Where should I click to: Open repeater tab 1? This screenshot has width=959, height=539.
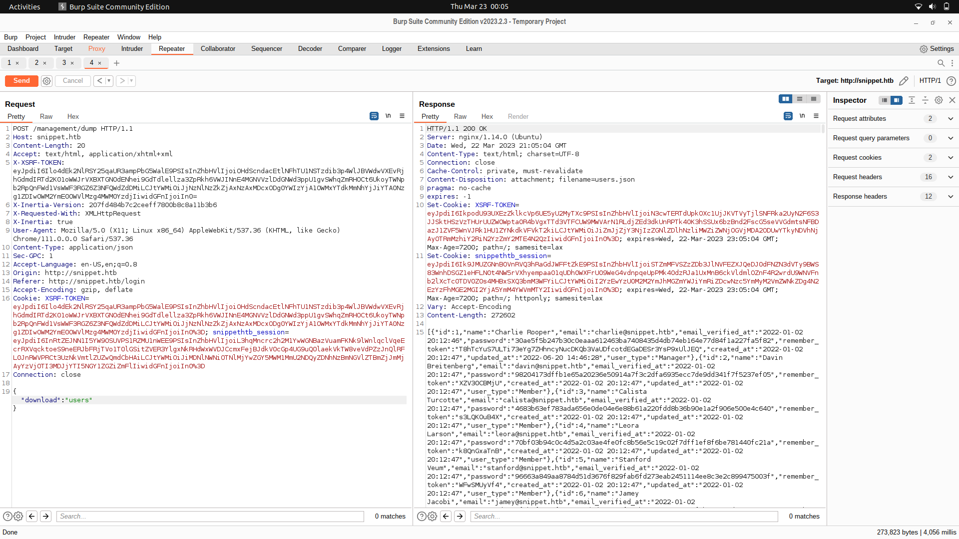coord(10,63)
